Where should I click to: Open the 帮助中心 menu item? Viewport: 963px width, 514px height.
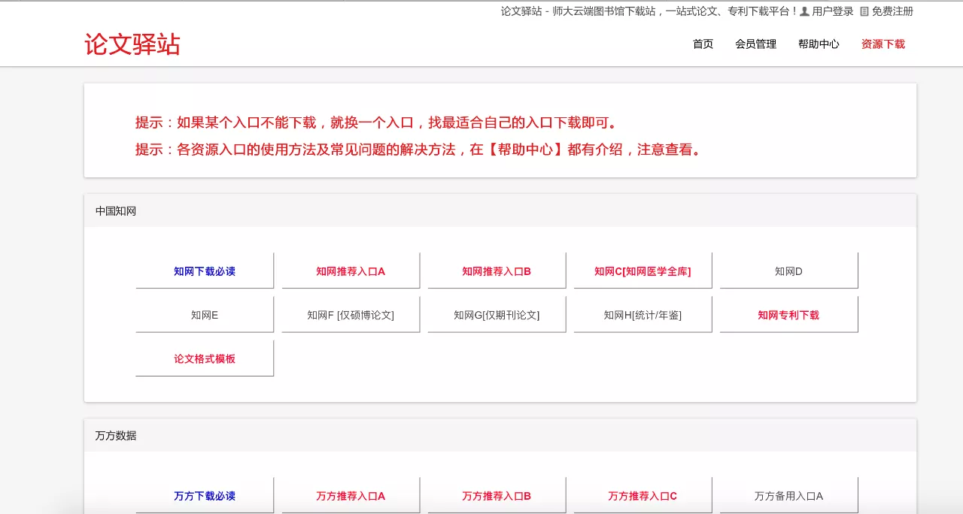coord(819,44)
